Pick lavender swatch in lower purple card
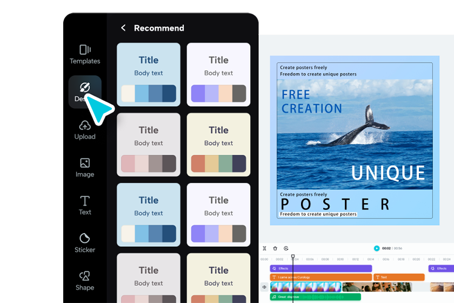The height and width of the screenshot is (303, 454). pos(212,233)
